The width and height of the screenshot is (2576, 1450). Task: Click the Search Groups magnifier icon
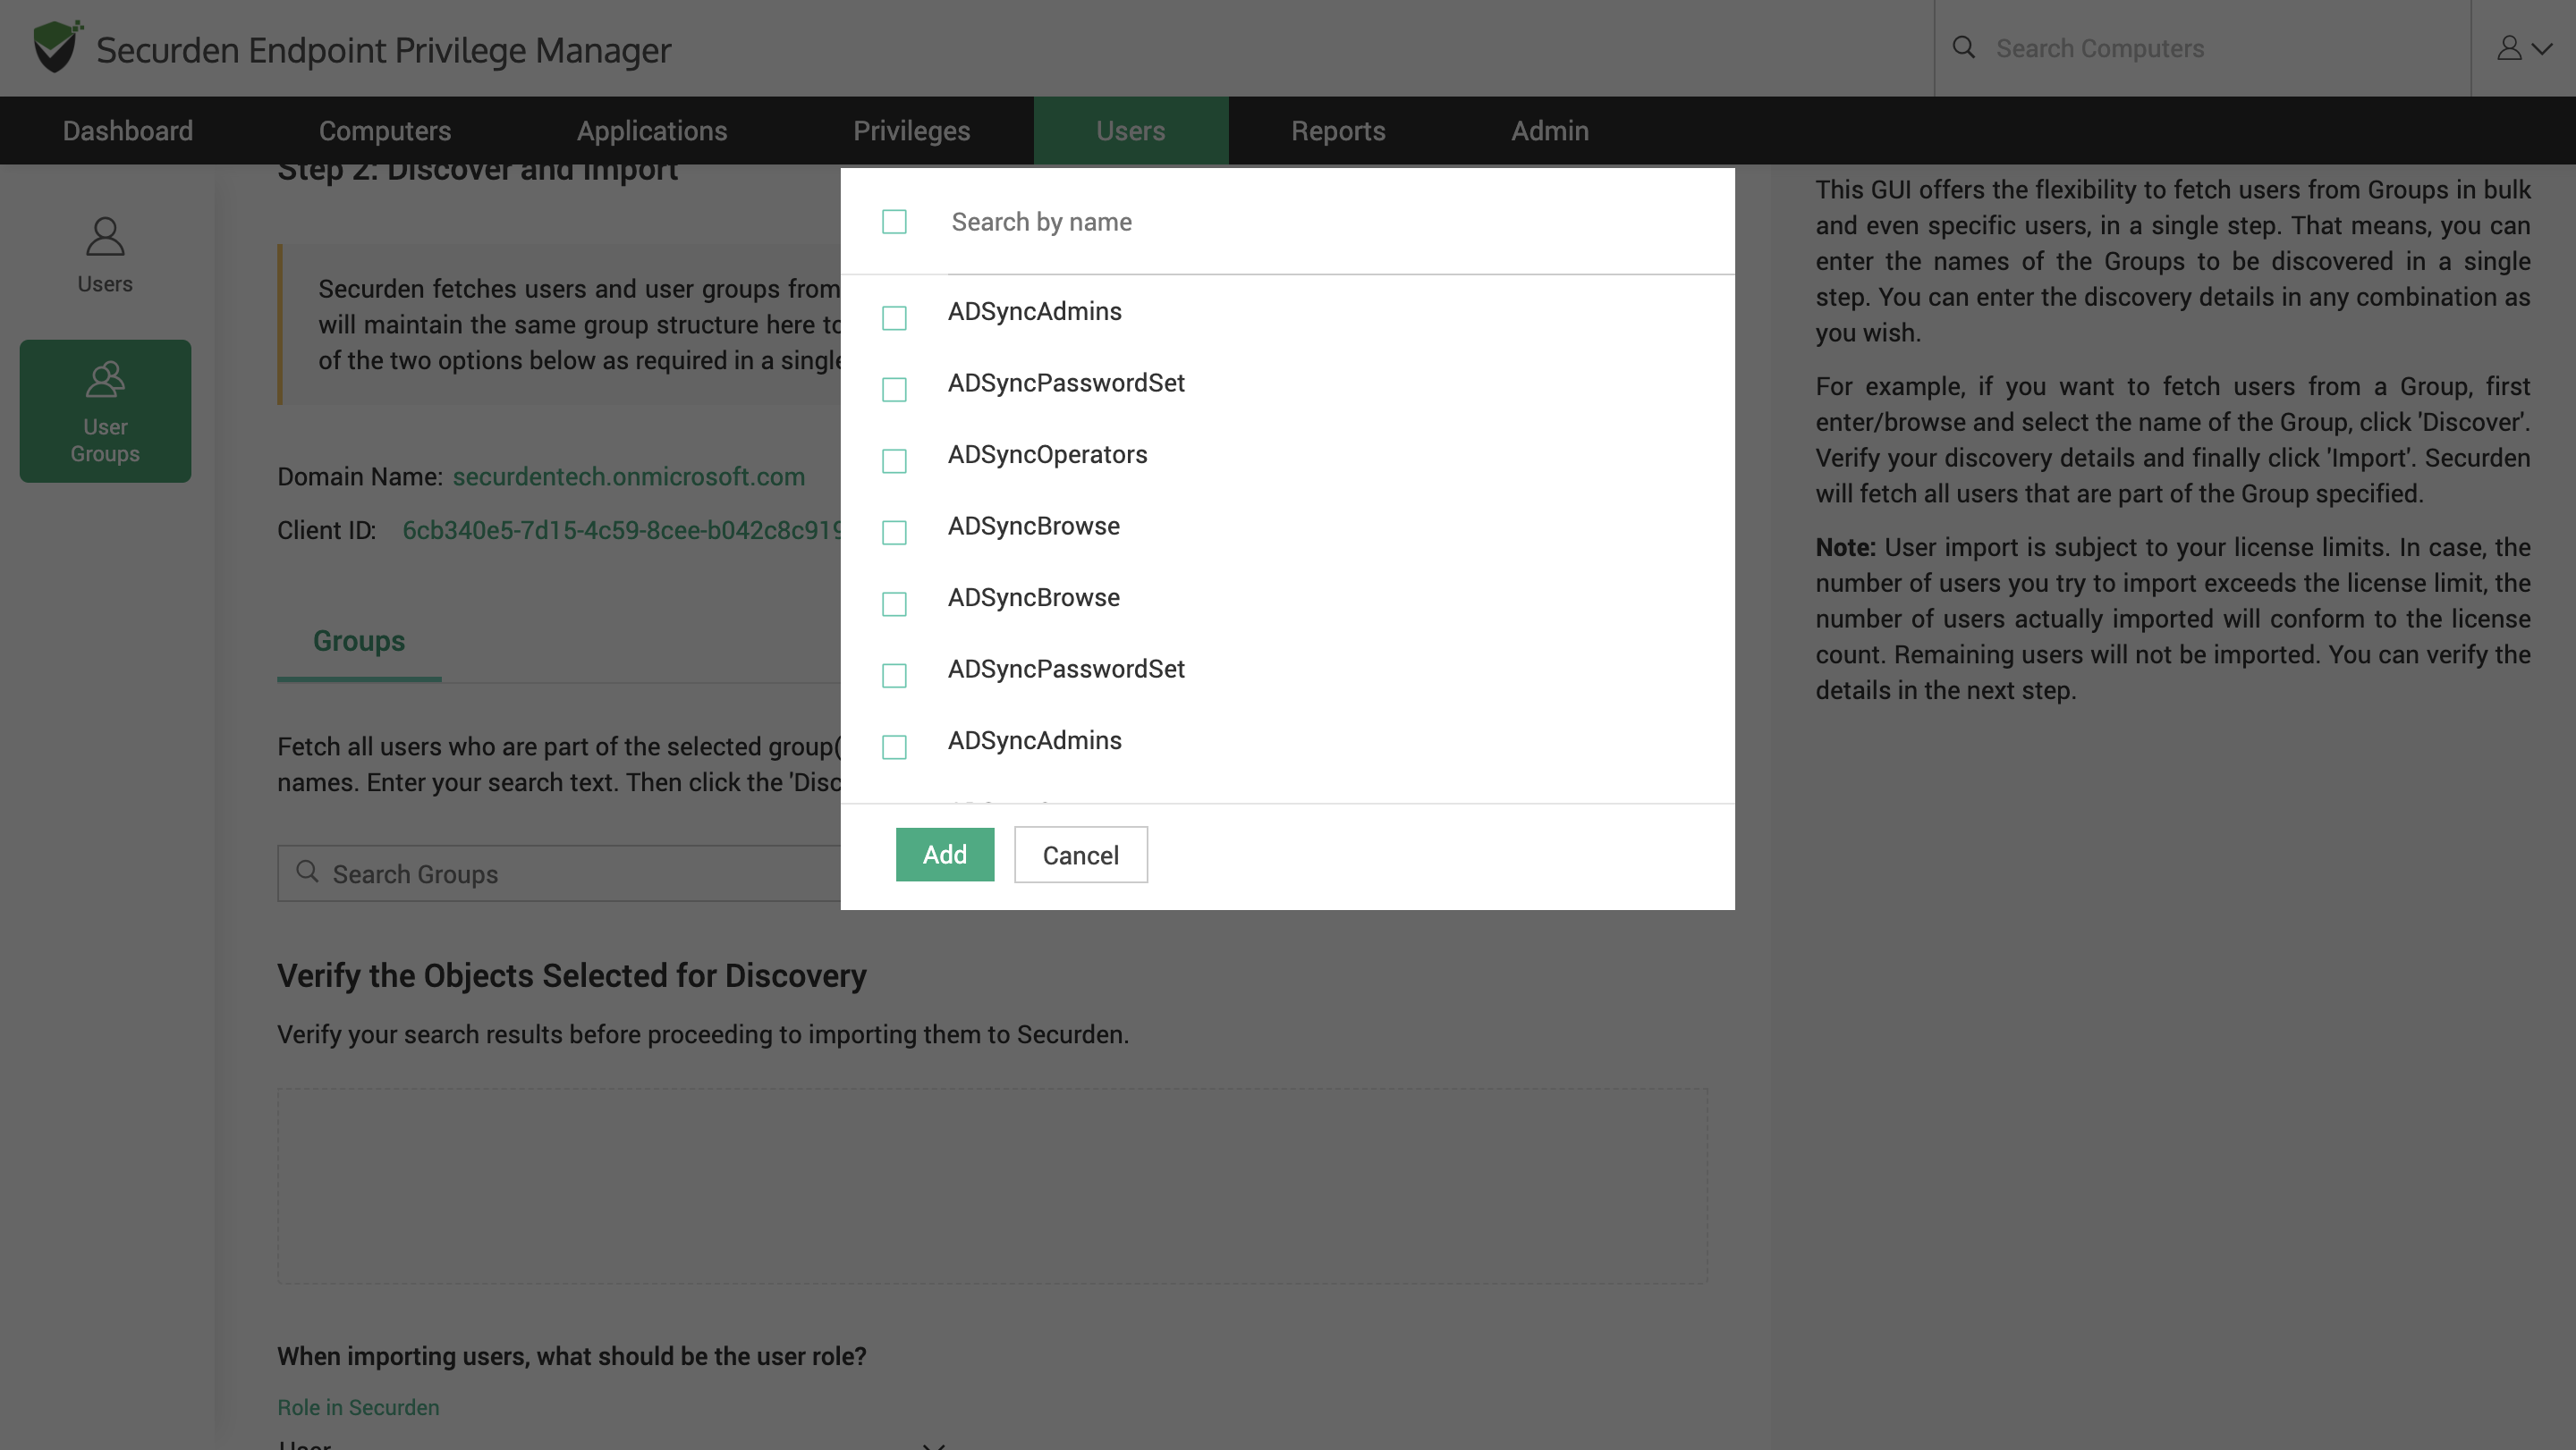pos(307,872)
